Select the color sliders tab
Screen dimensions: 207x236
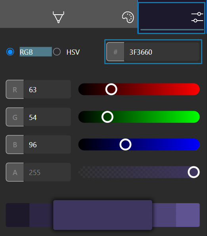click(x=172, y=18)
